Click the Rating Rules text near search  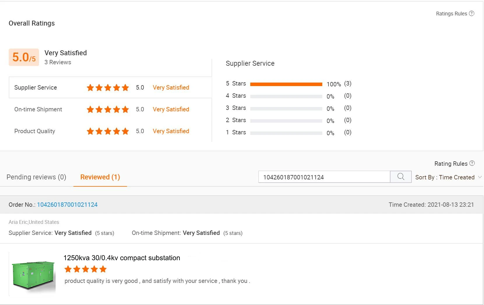[x=451, y=164]
